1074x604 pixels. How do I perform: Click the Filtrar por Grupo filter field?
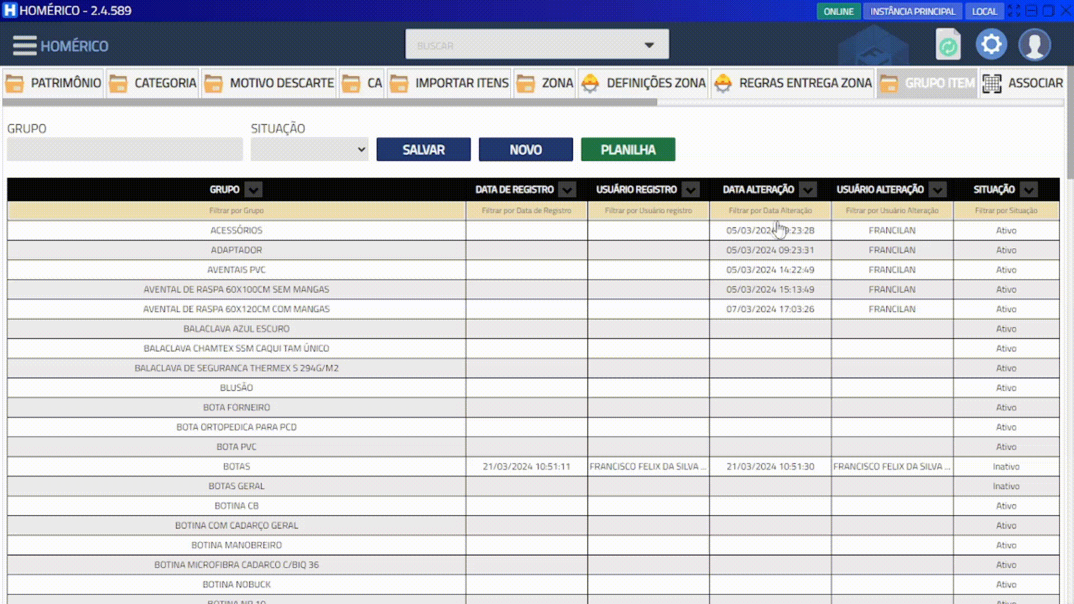coord(236,210)
